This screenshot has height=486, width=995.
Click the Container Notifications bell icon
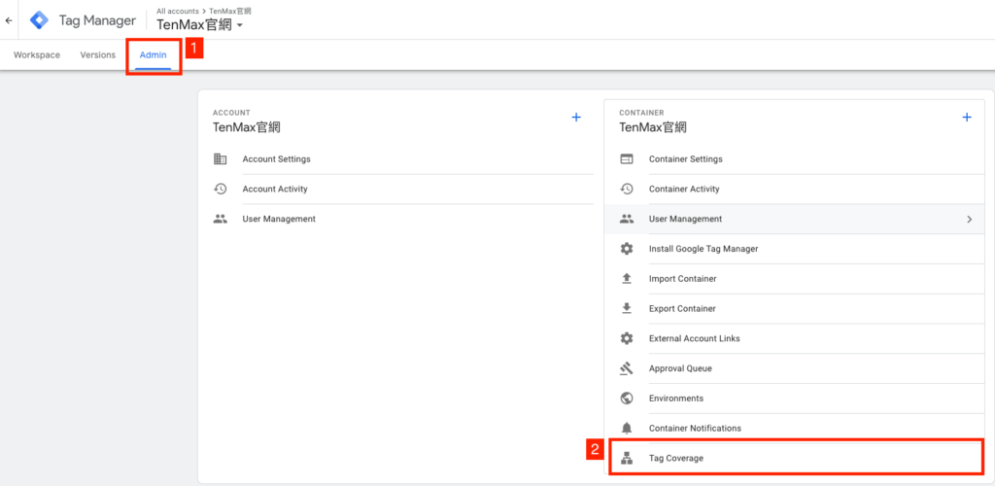point(627,429)
